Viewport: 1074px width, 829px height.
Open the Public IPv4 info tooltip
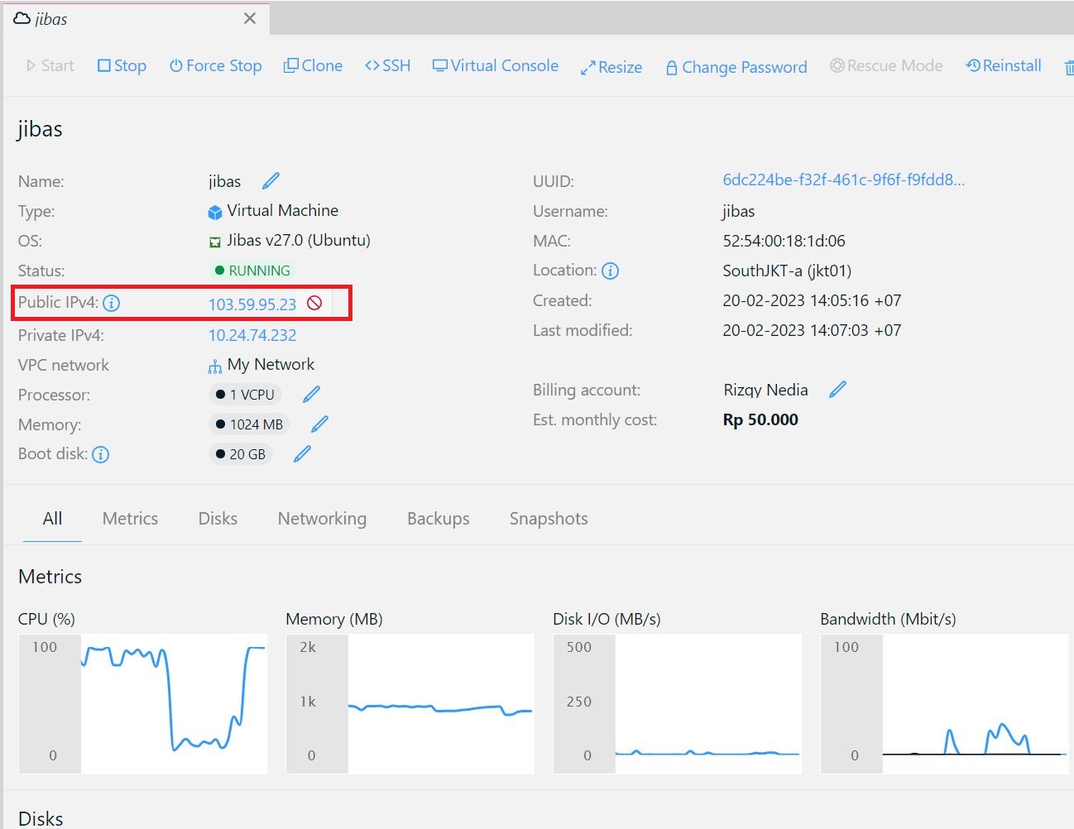111,303
